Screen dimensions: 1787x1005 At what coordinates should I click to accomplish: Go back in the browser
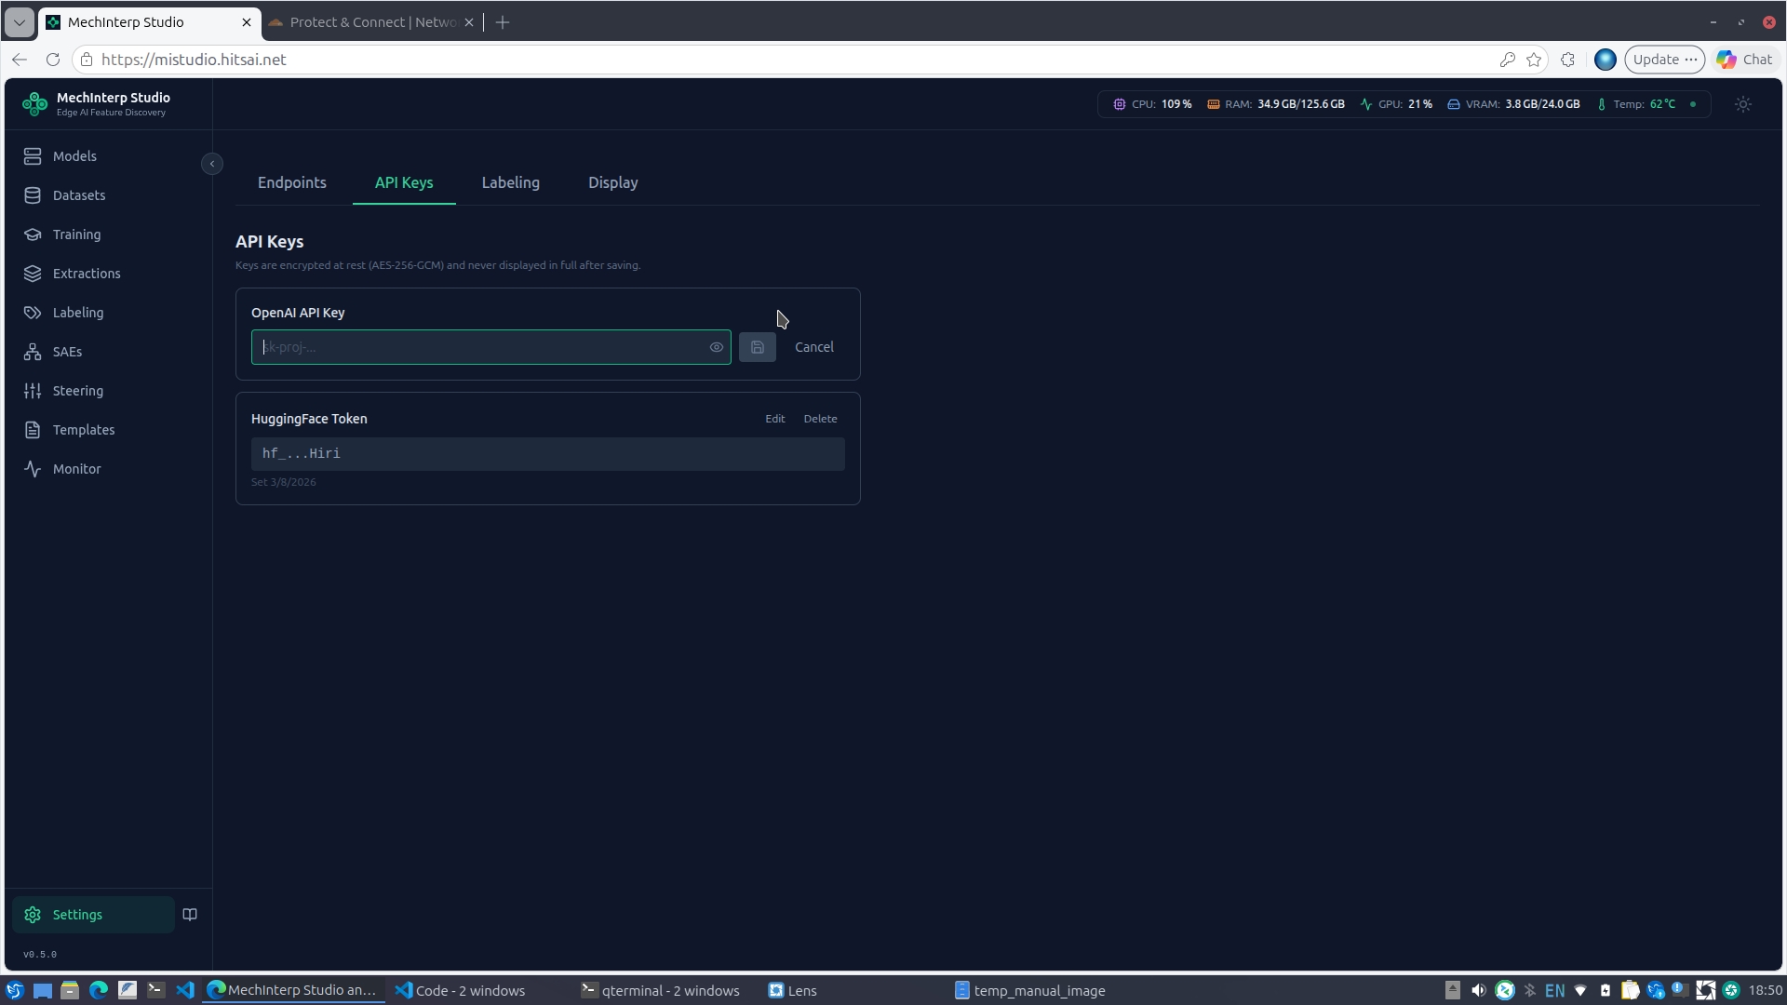coord(20,60)
